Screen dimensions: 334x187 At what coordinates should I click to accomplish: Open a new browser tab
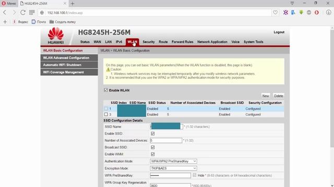point(73,4)
